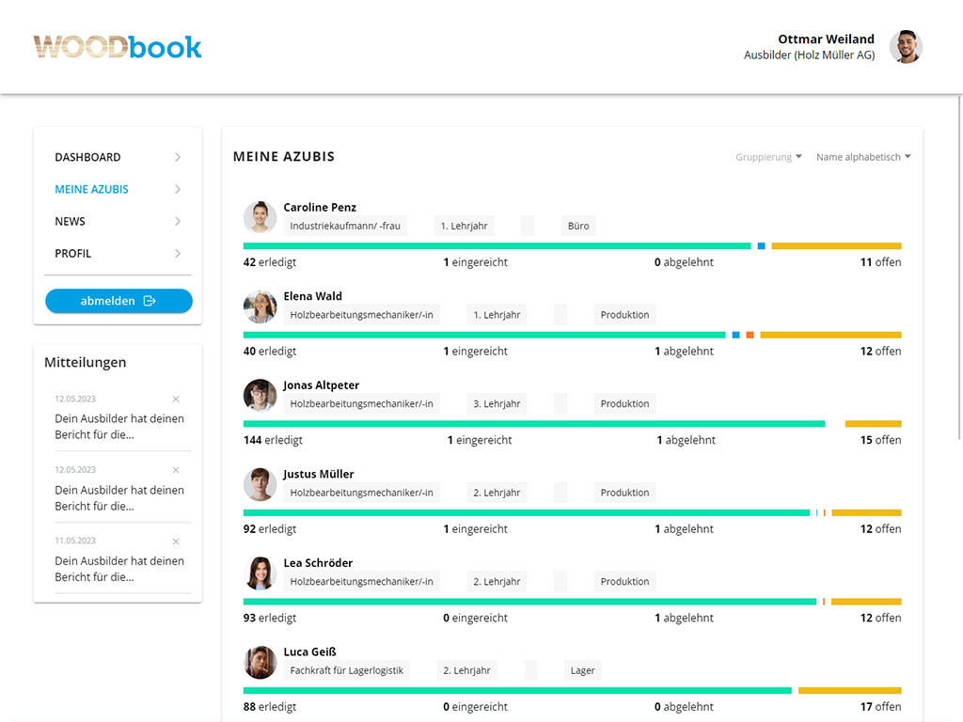Click Lea Schröder's 93 erledigt count
963x722 pixels.
270,619
